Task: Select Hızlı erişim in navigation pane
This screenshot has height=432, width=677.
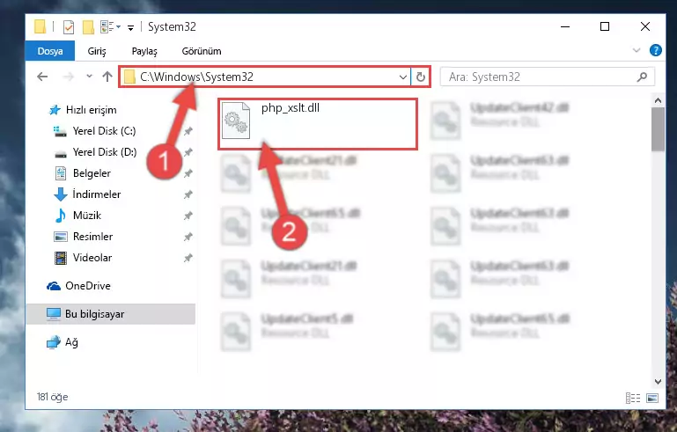Action: click(91, 110)
